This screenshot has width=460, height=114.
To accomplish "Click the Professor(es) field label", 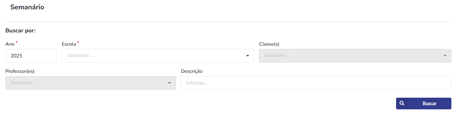I will 20,71.
